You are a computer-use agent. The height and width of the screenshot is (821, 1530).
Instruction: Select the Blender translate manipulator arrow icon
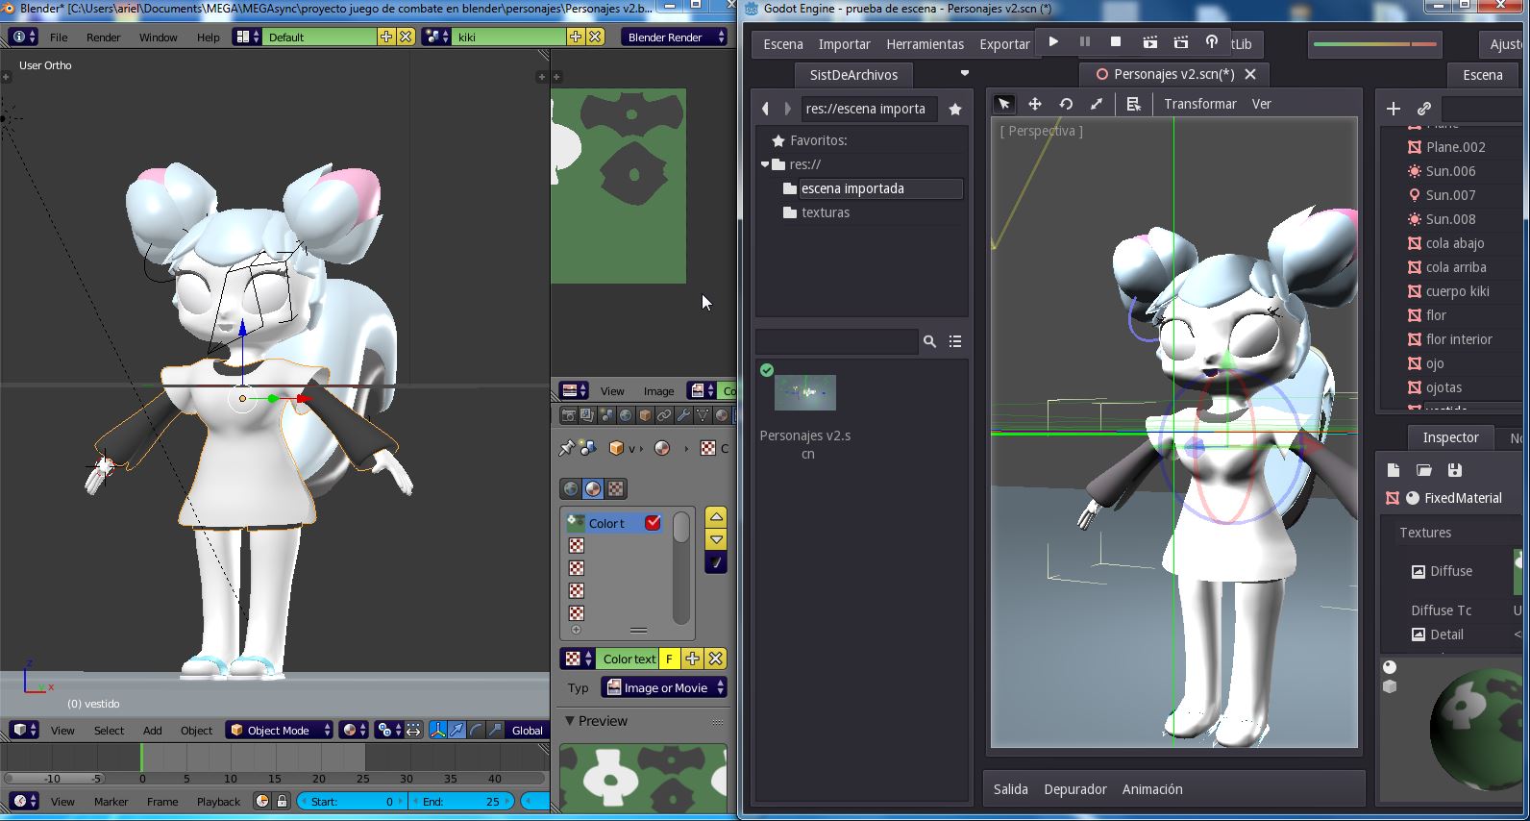(457, 731)
